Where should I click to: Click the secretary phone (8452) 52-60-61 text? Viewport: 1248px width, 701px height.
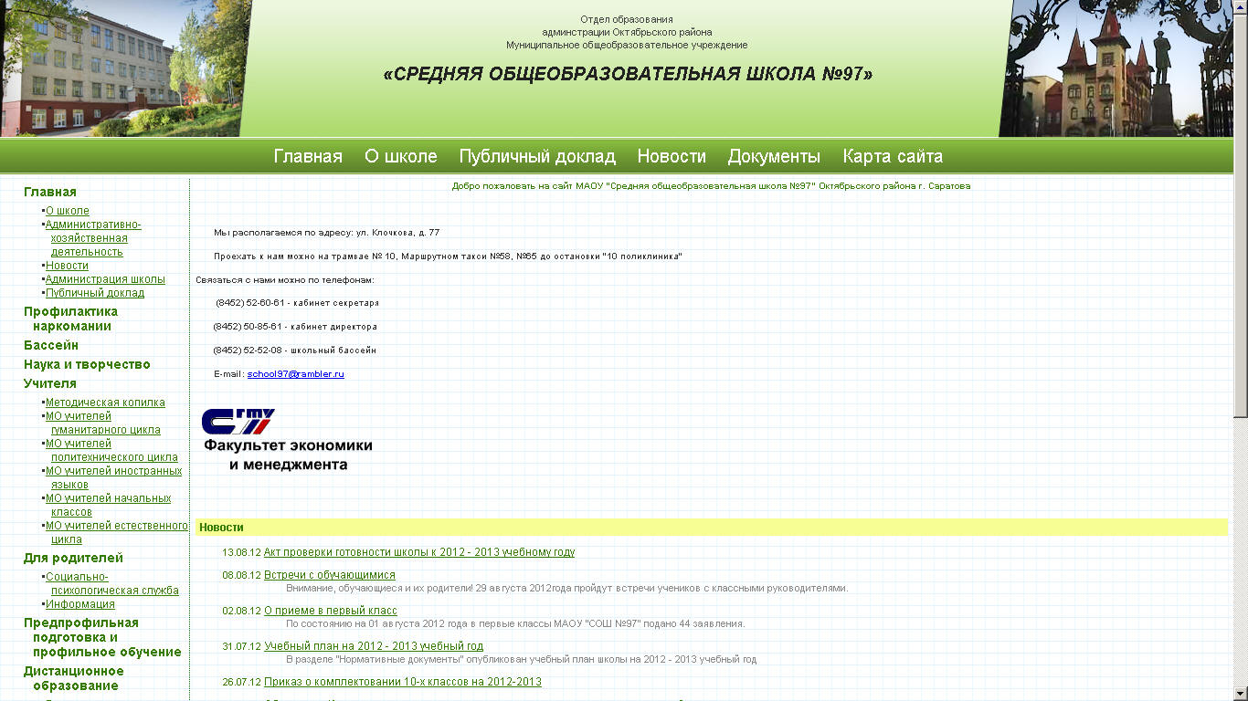pyautogui.click(x=298, y=303)
